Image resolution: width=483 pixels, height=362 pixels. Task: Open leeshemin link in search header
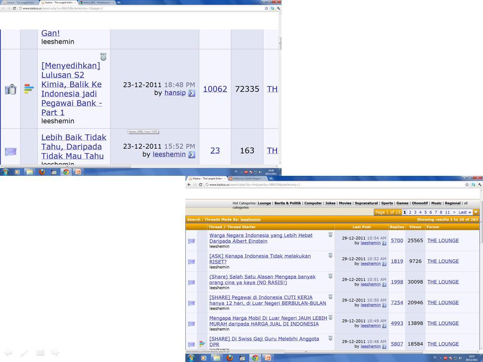(x=250, y=220)
